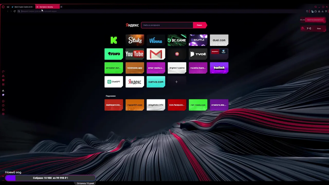Open the Gmail speed dial tile
This screenshot has width=329, height=185.
click(156, 54)
